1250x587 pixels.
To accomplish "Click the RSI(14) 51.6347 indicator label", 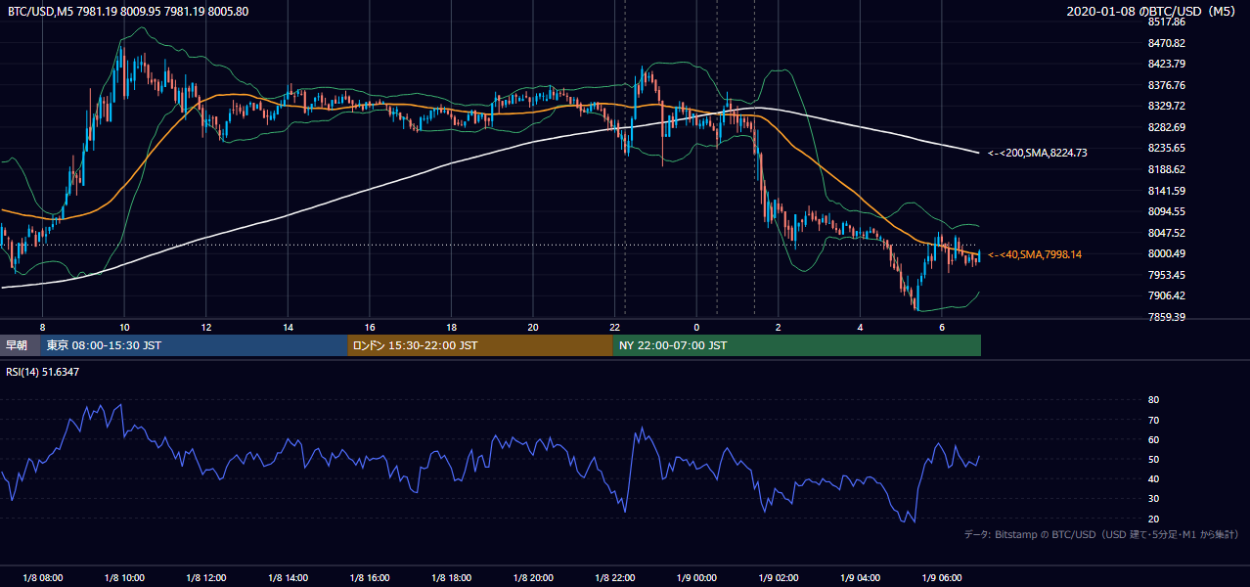I will [x=43, y=372].
